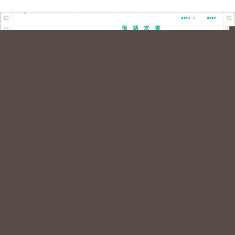Click the 書 character in the title
The height and width of the screenshot is (235, 235).
tap(157, 28)
